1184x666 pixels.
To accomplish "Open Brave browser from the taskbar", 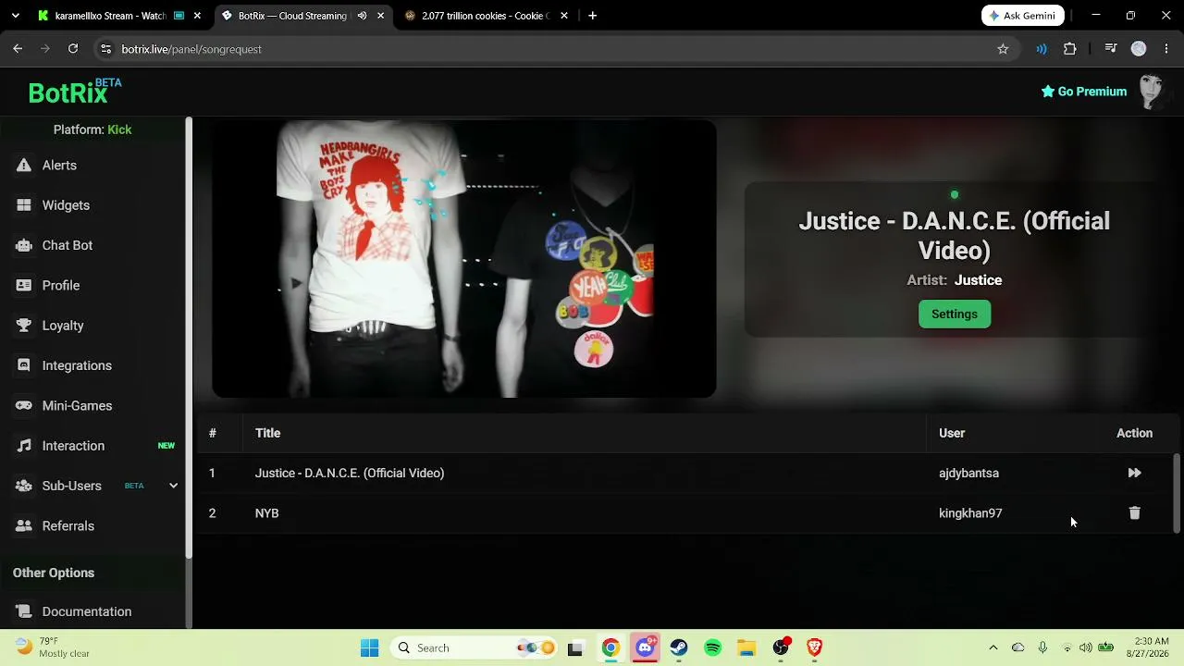I will [x=815, y=647].
